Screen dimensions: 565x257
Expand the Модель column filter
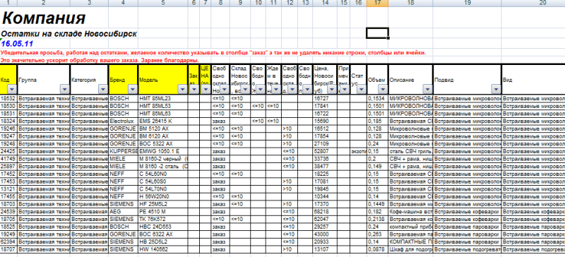182,89
